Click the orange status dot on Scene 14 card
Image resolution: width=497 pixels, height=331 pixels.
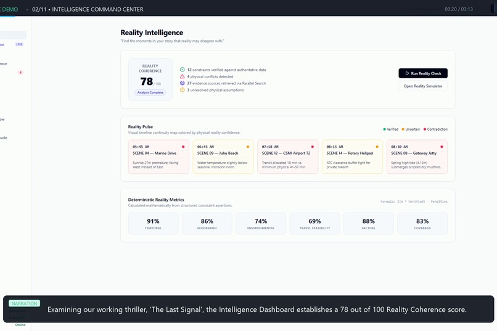[377, 147]
